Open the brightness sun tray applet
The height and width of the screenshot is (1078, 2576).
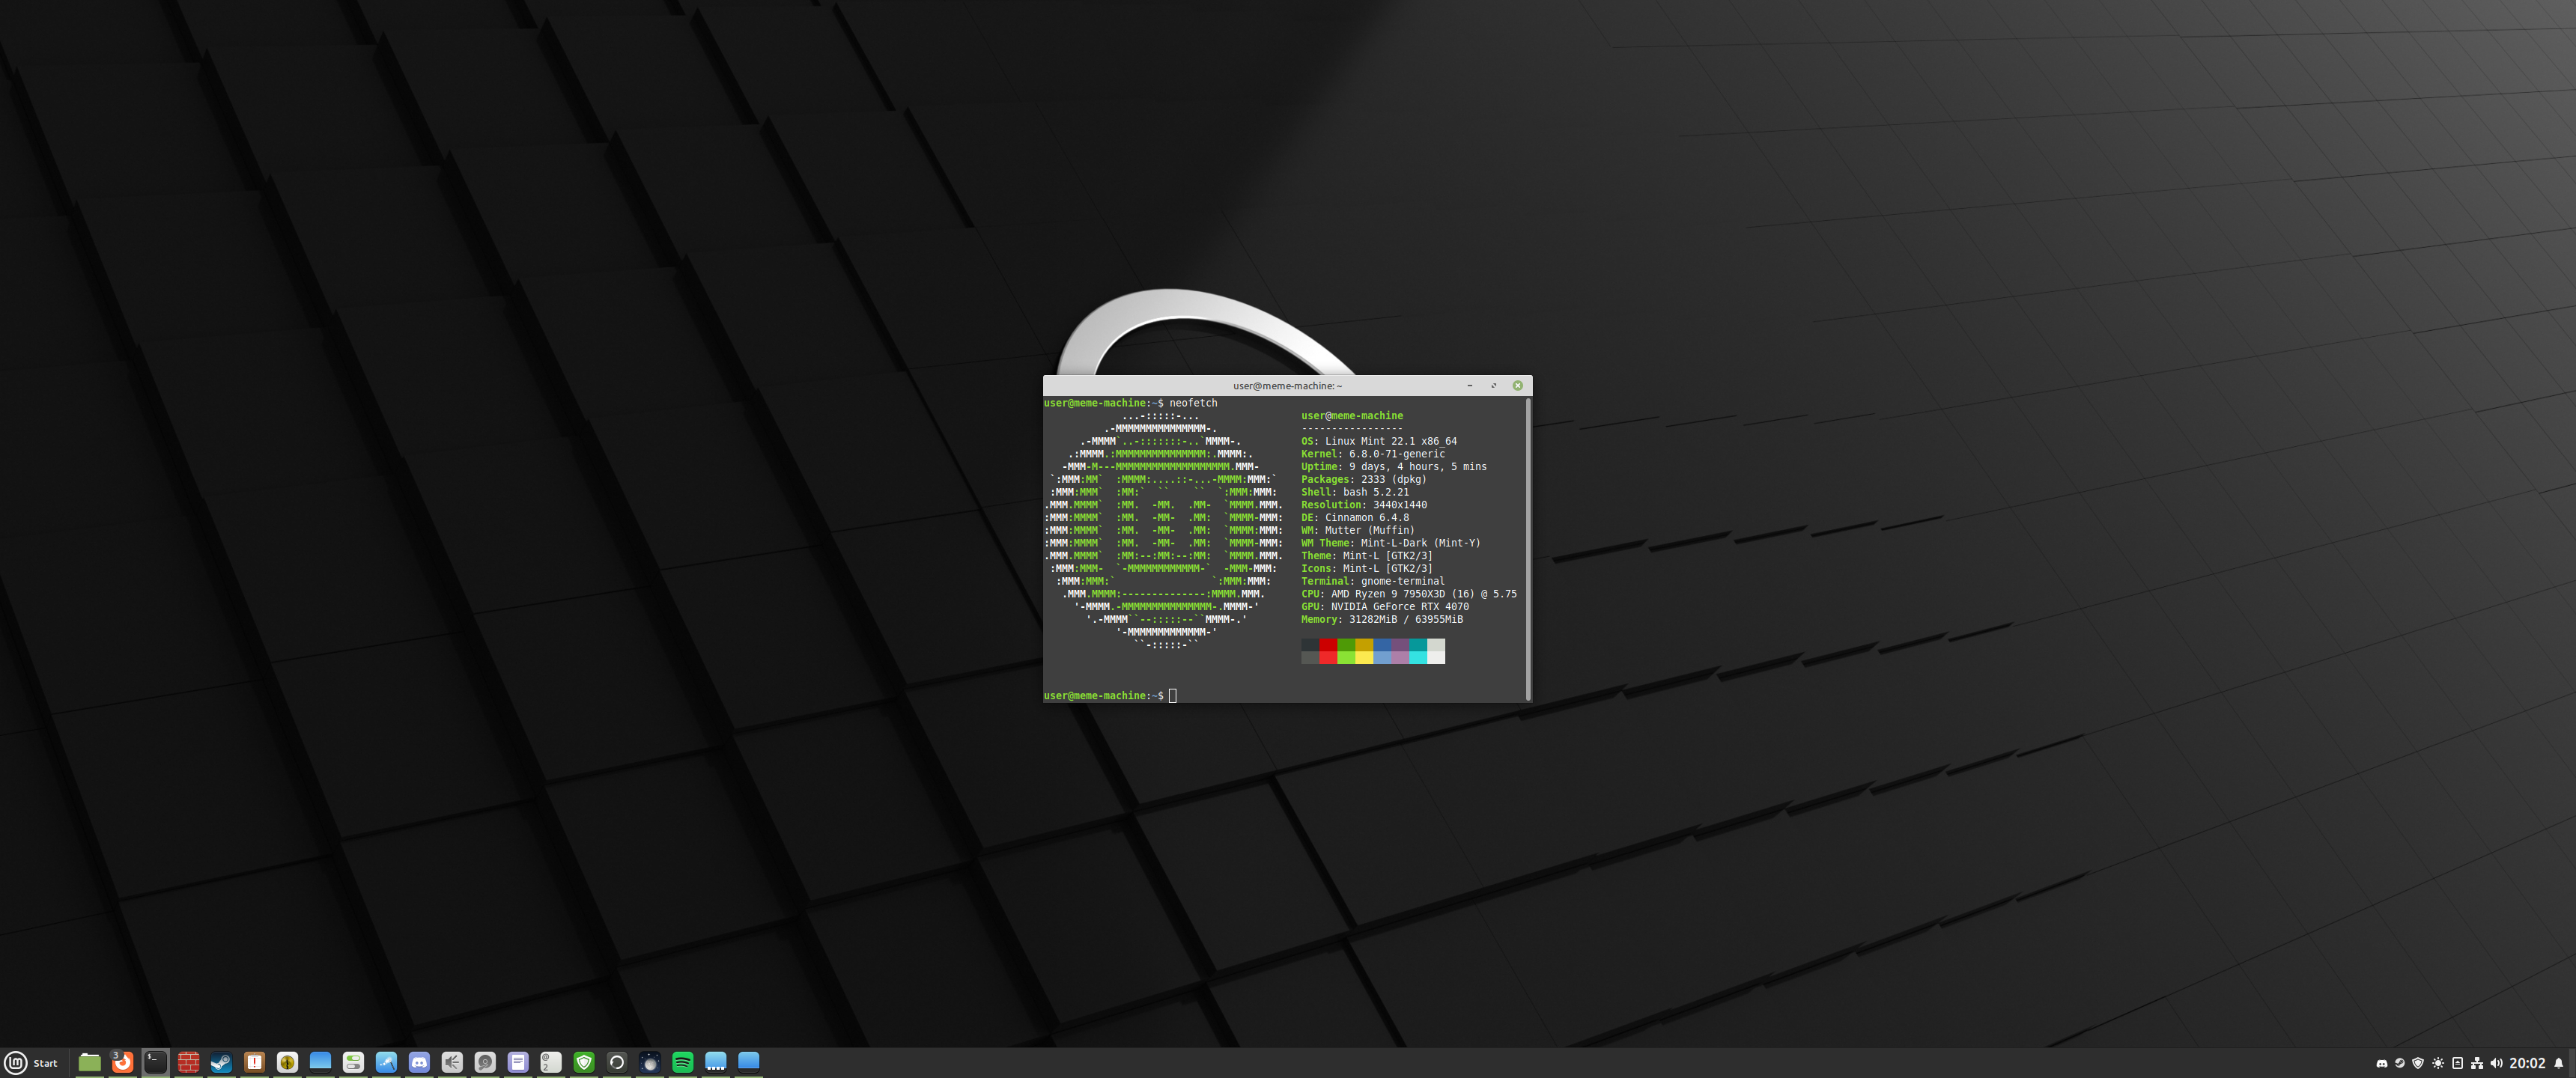[2438, 1063]
